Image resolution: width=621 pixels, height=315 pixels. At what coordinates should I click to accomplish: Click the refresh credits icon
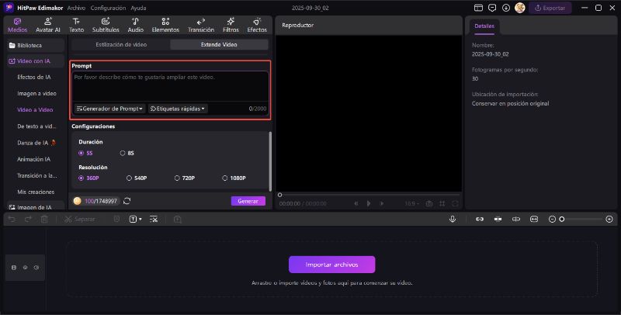click(127, 201)
